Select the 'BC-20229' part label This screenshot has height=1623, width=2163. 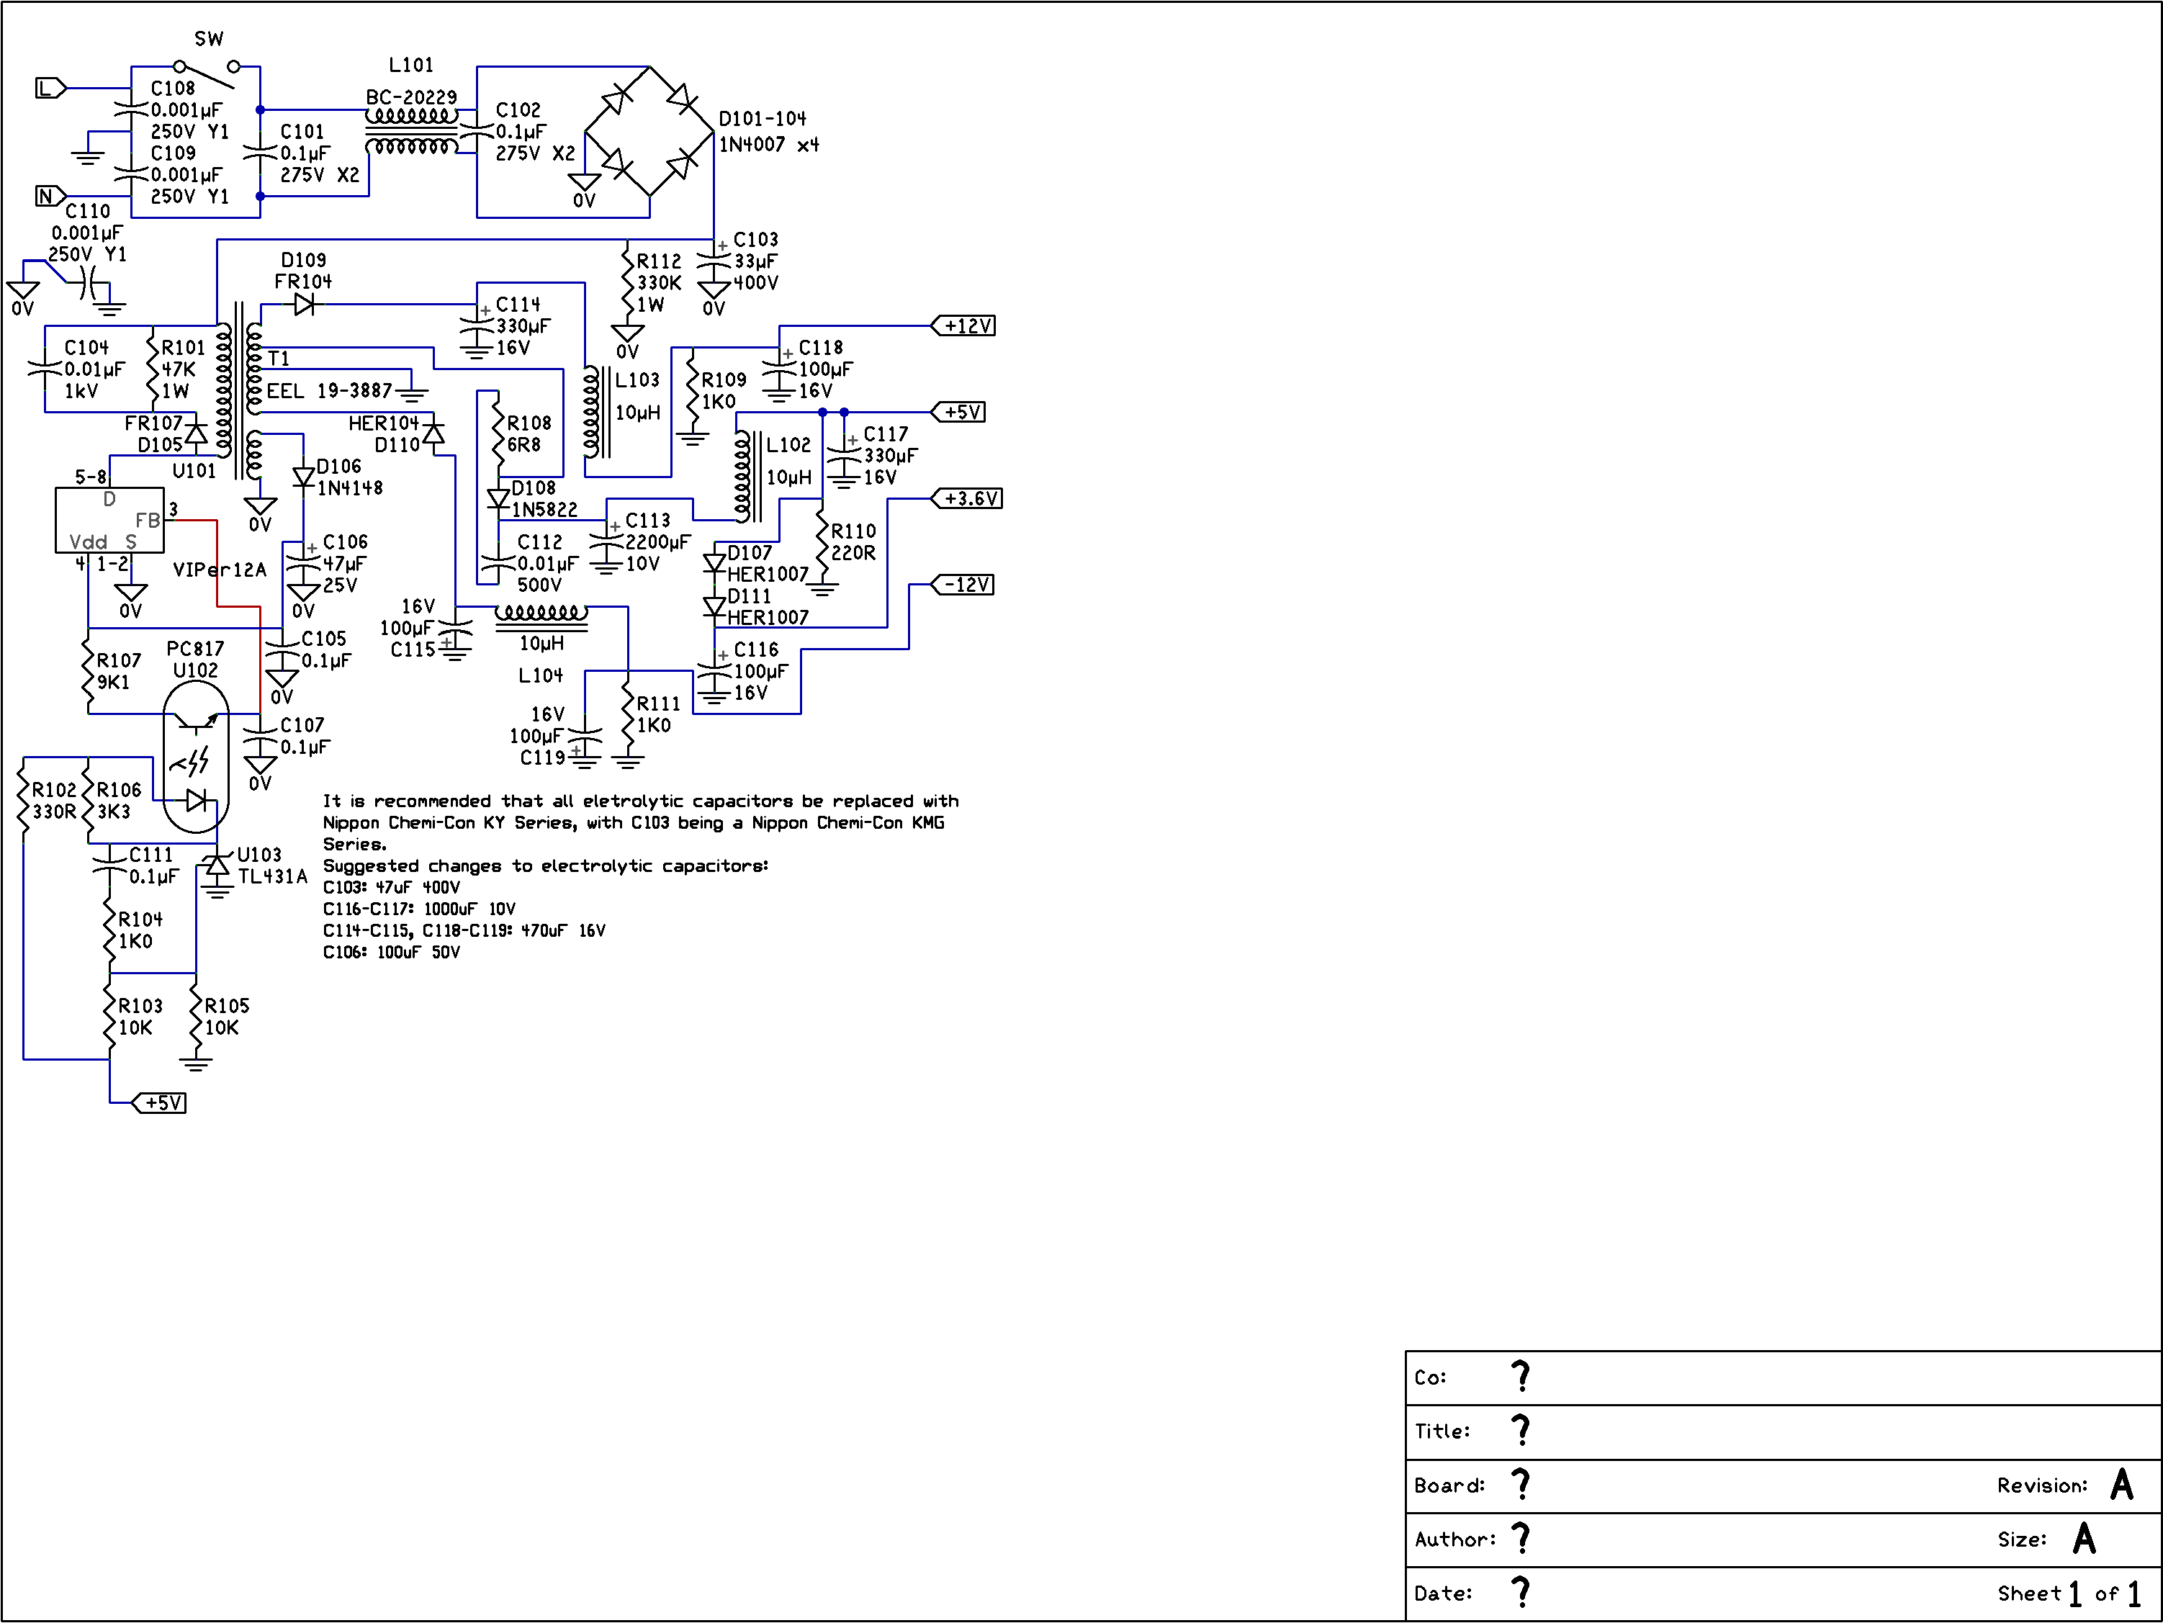412,98
